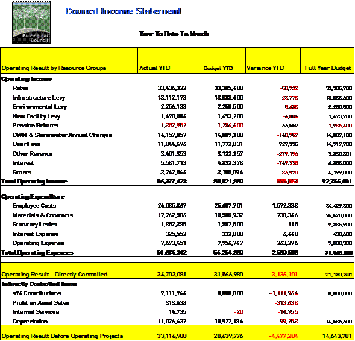The width and height of the screenshot is (355, 341).
Task: Select the s94 Contributions row label
Action: click(x=37, y=293)
